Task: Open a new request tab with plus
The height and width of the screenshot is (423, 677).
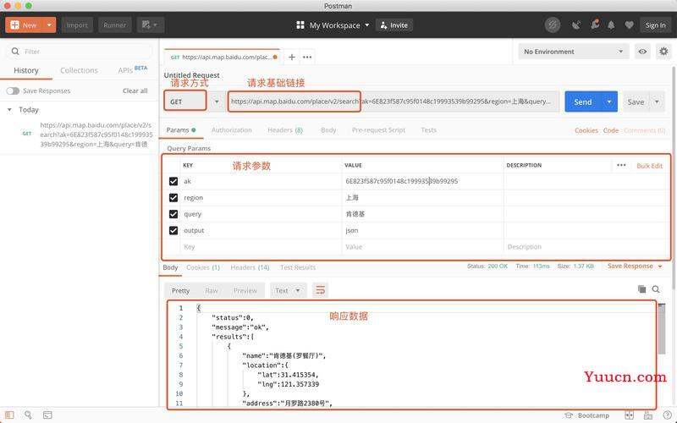Action: [x=292, y=57]
